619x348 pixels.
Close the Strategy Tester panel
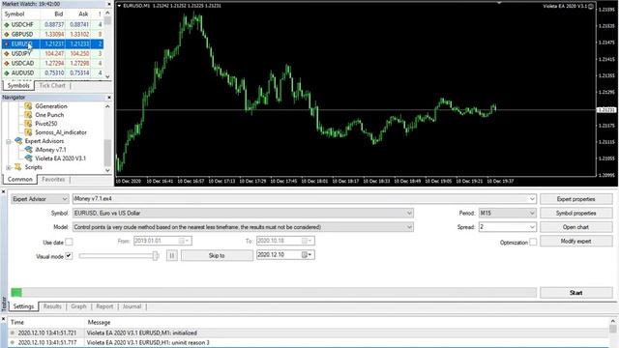[4, 191]
